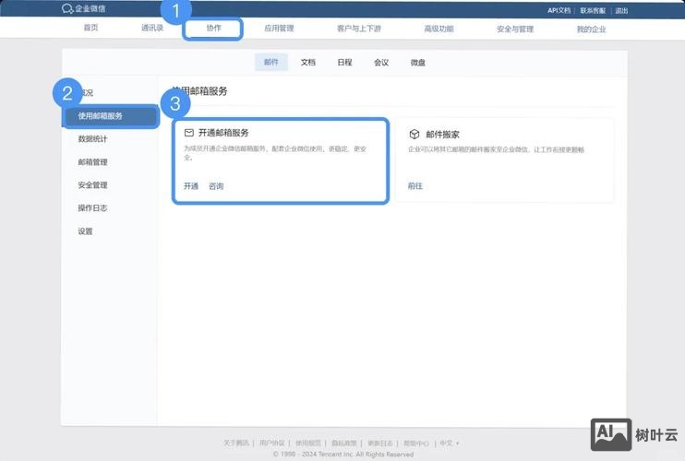The height and width of the screenshot is (461, 685).
Task: Click 开通 to activate mailbox service
Action: [191, 186]
